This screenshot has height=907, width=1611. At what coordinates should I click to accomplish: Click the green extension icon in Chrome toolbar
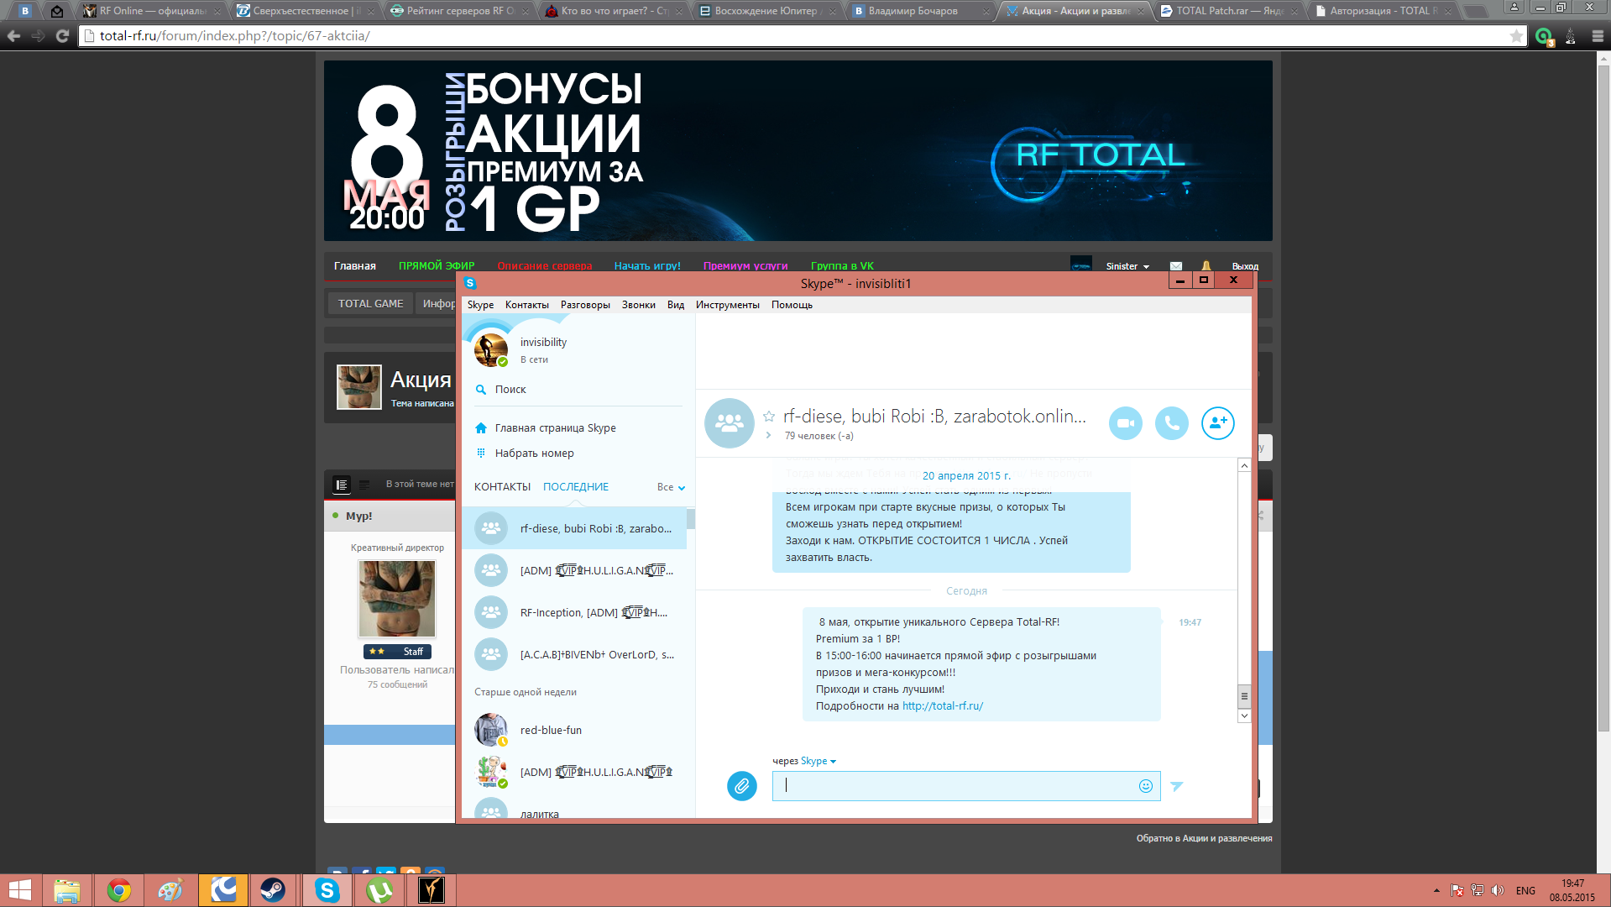click(x=1544, y=37)
